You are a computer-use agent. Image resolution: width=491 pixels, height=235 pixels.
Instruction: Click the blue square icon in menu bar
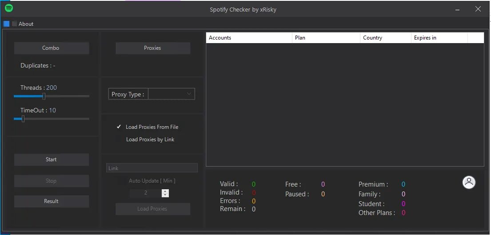point(7,24)
